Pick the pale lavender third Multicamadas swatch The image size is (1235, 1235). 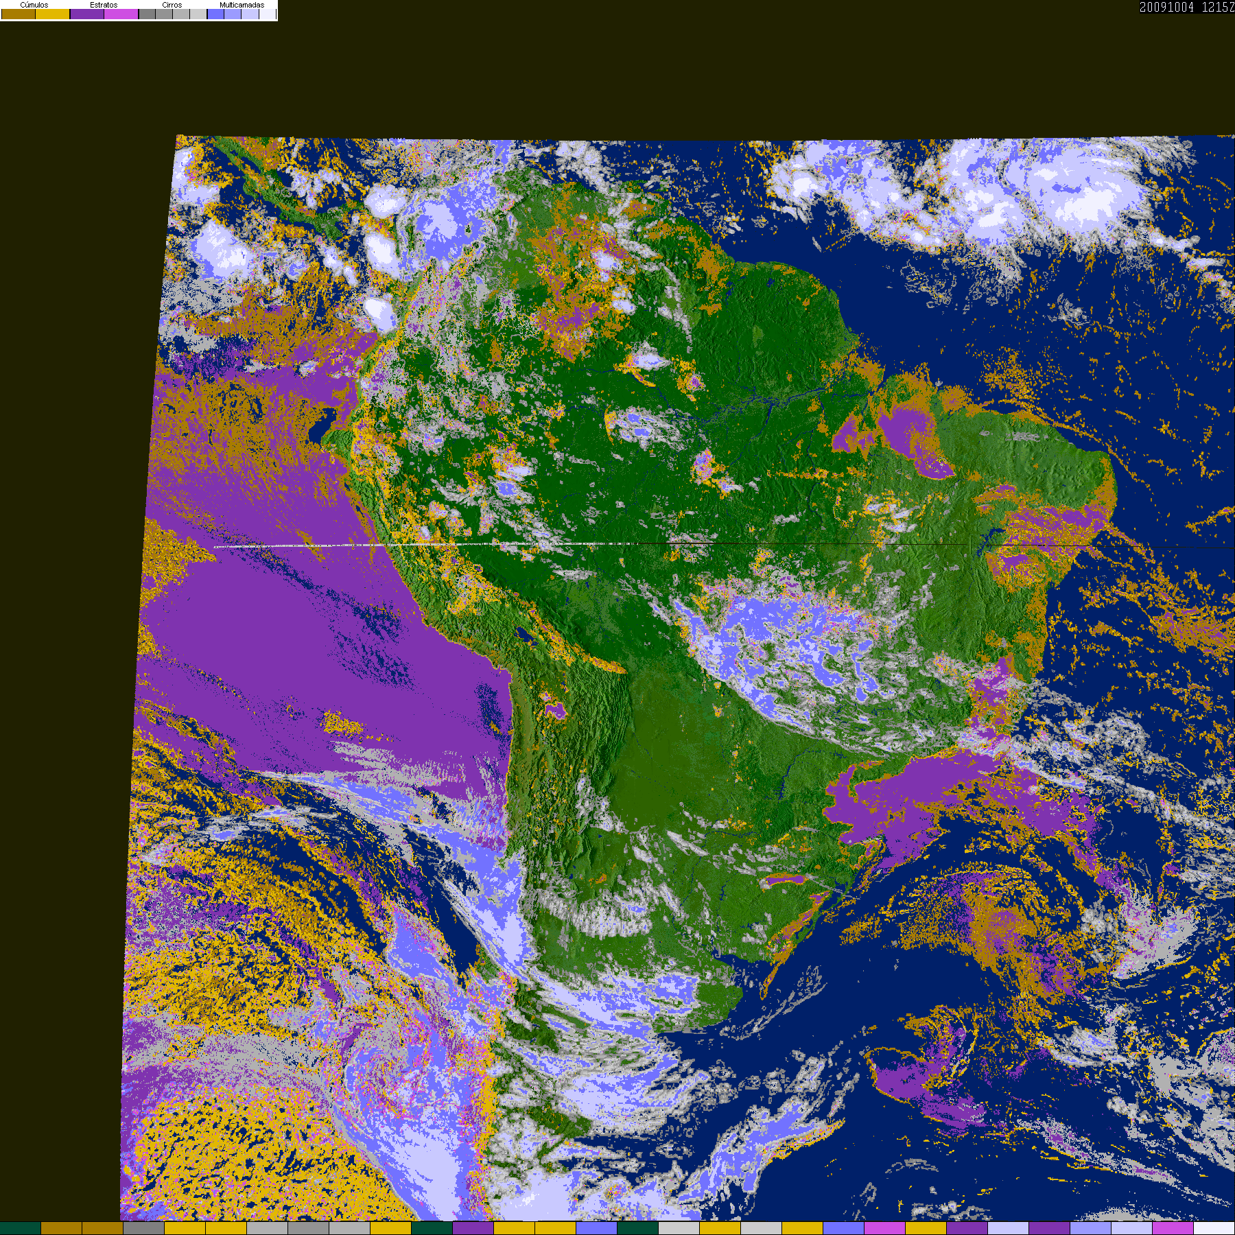click(250, 14)
